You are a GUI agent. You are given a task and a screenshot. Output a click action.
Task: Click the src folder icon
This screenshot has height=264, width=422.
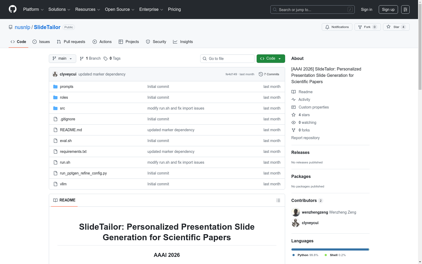[55, 108]
